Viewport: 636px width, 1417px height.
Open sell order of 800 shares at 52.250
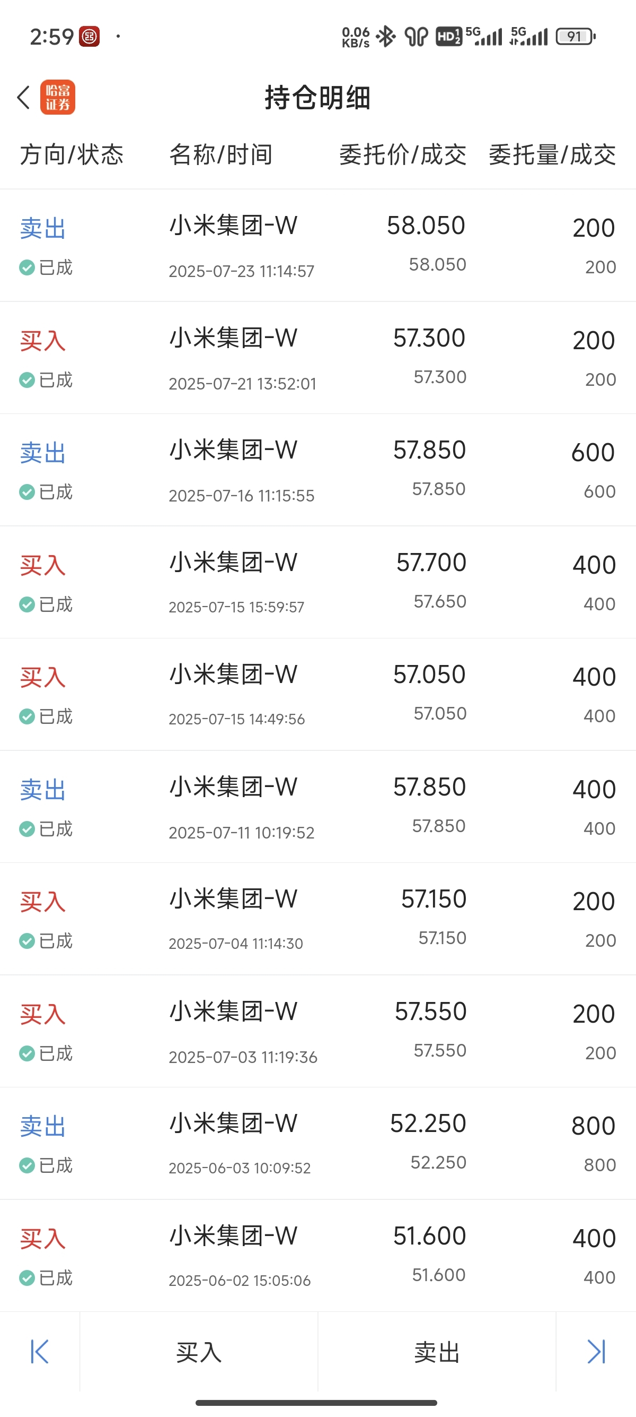(318, 1143)
